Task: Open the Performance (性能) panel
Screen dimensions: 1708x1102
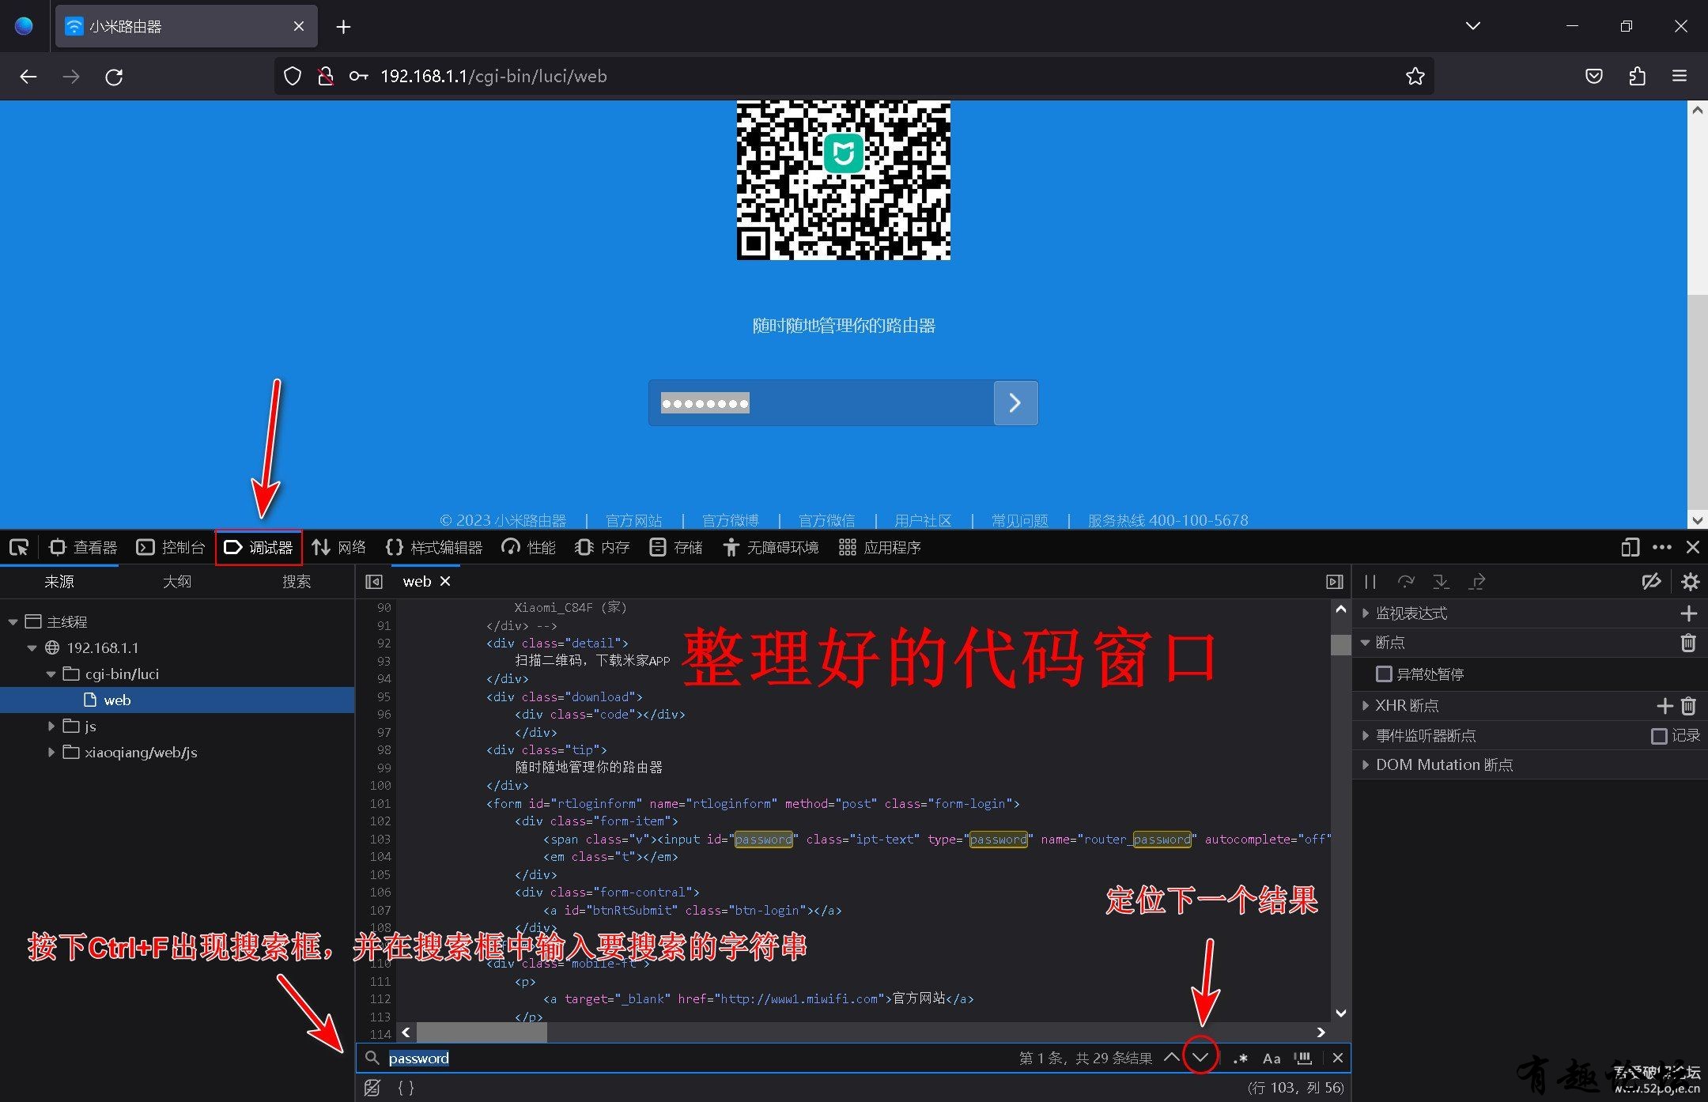Action: pyautogui.click(x=529, y=547)
